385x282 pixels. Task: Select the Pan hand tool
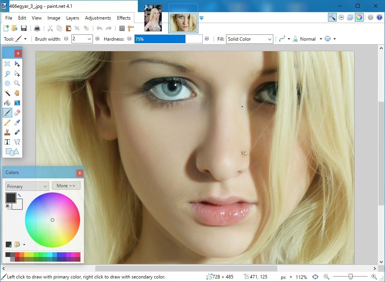[17, 93]
